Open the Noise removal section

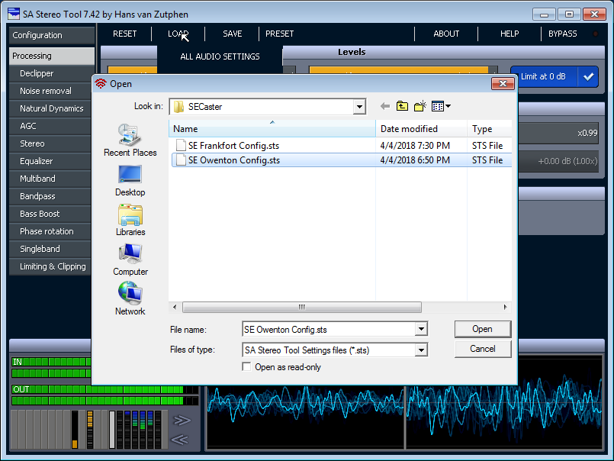[x=50, y=91]
